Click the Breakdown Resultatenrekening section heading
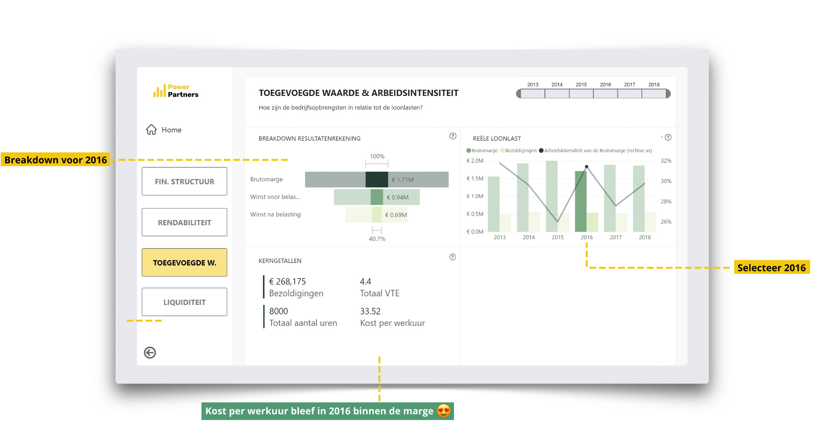This screenshot has width=823, height=439. click(x=310, y=139)
